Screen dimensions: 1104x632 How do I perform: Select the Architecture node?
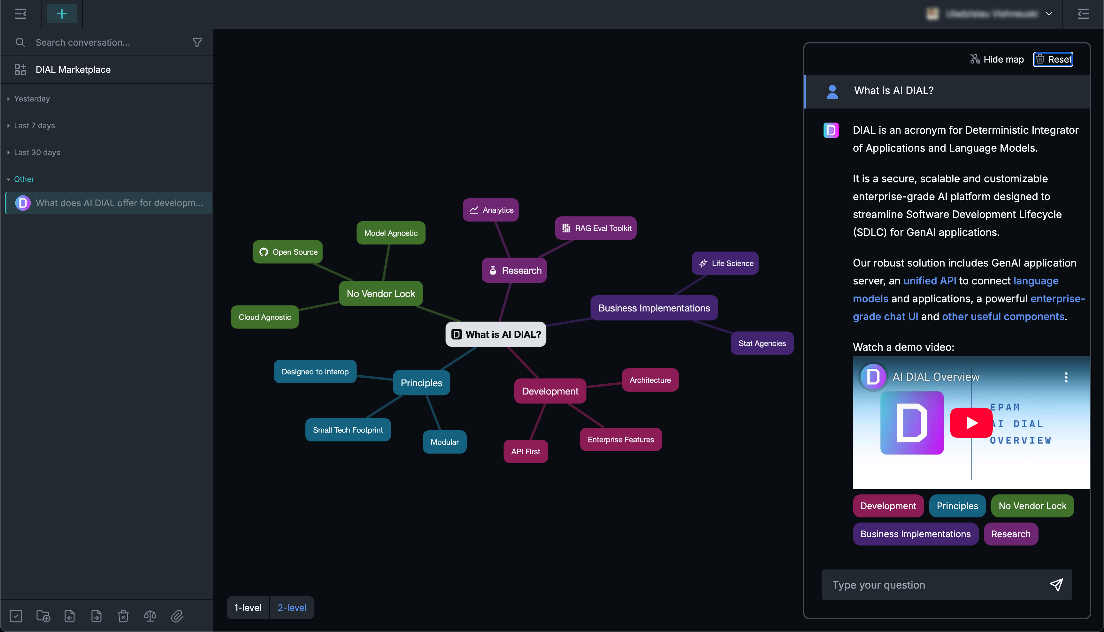(x=650, y=380)
